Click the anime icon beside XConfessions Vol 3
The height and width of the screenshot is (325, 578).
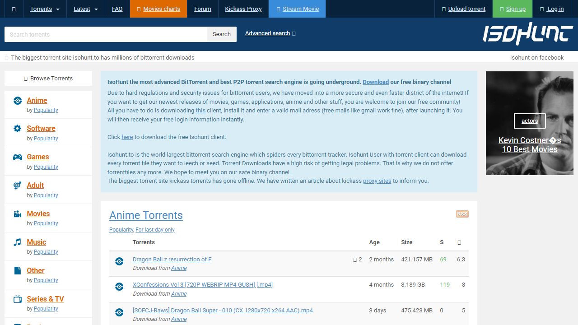pyautogui.click(x=119, y=287)
